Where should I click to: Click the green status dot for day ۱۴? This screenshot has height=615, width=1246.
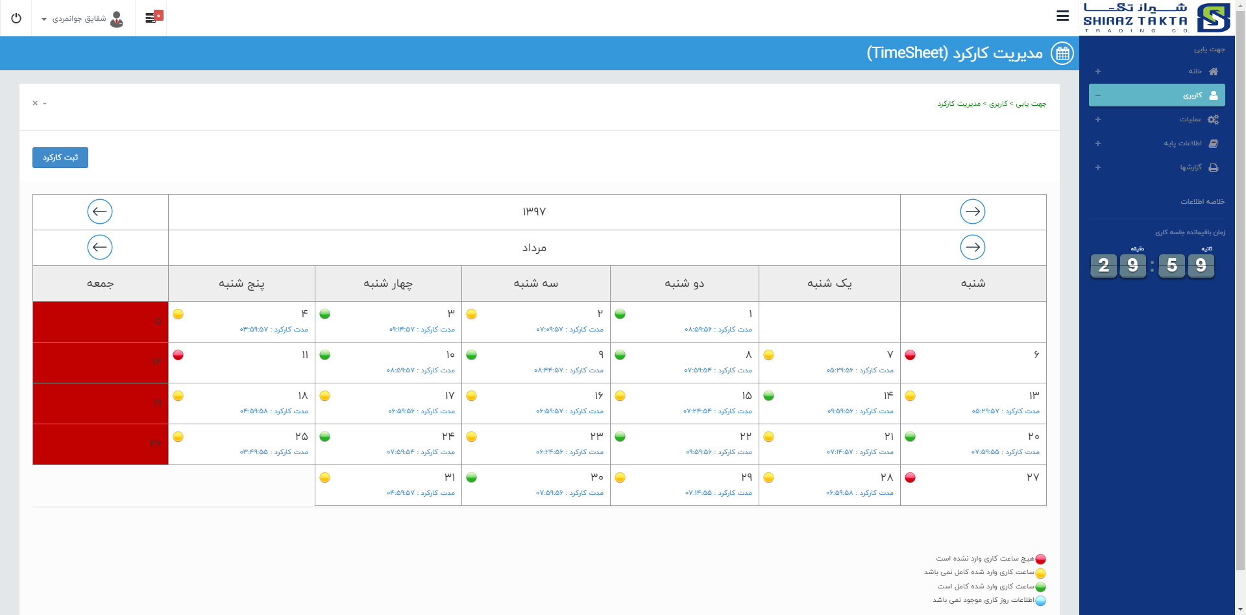coord(769,396)
